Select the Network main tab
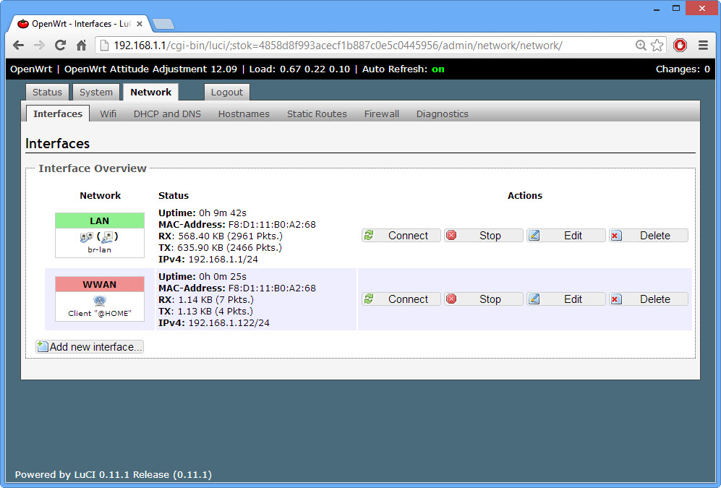The width and height of the screenshot is (721, 488). tap(151, 92)
